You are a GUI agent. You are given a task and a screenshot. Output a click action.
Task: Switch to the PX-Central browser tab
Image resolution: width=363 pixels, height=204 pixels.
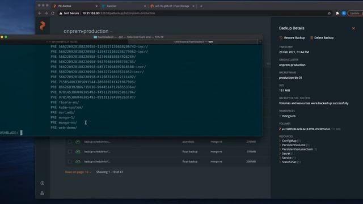pyautogui.click(x=75, y=6)
